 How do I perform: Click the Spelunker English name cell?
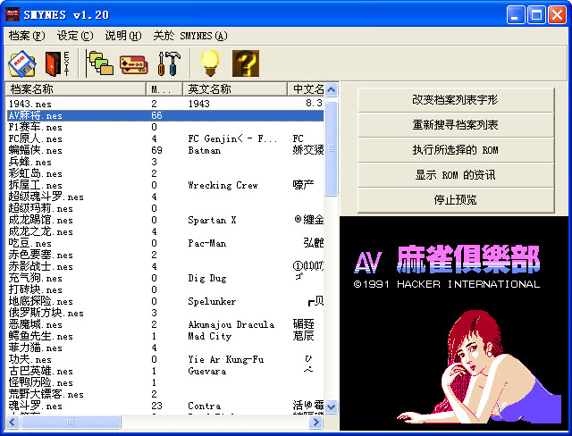click(212, 301)
